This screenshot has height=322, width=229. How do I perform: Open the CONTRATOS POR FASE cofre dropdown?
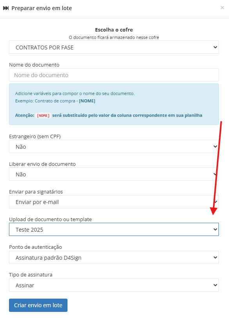click(x=114, y=47)
